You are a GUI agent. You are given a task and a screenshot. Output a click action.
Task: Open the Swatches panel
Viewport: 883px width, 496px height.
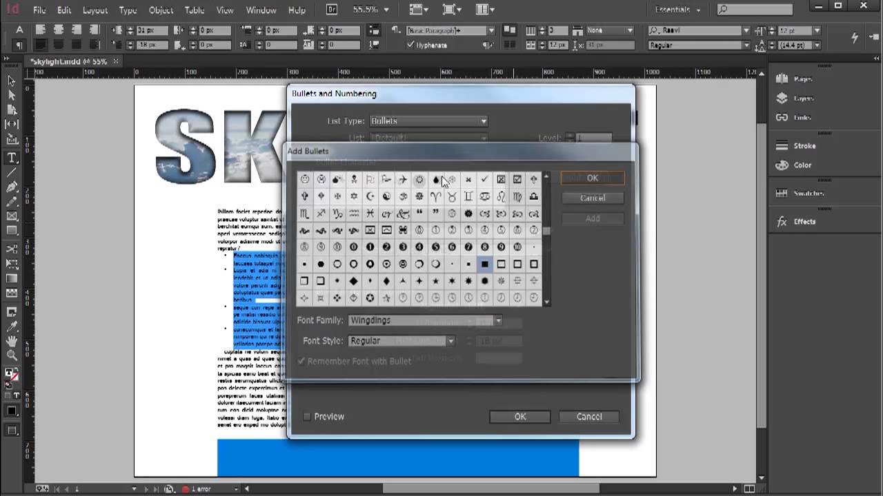click(804, 194)
